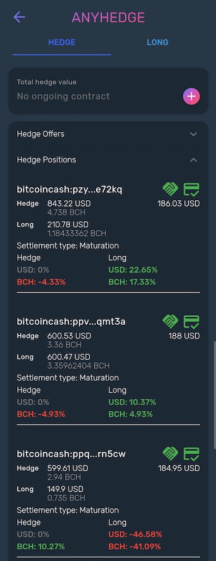Switch to the LONG tab

tap(157, 42)
